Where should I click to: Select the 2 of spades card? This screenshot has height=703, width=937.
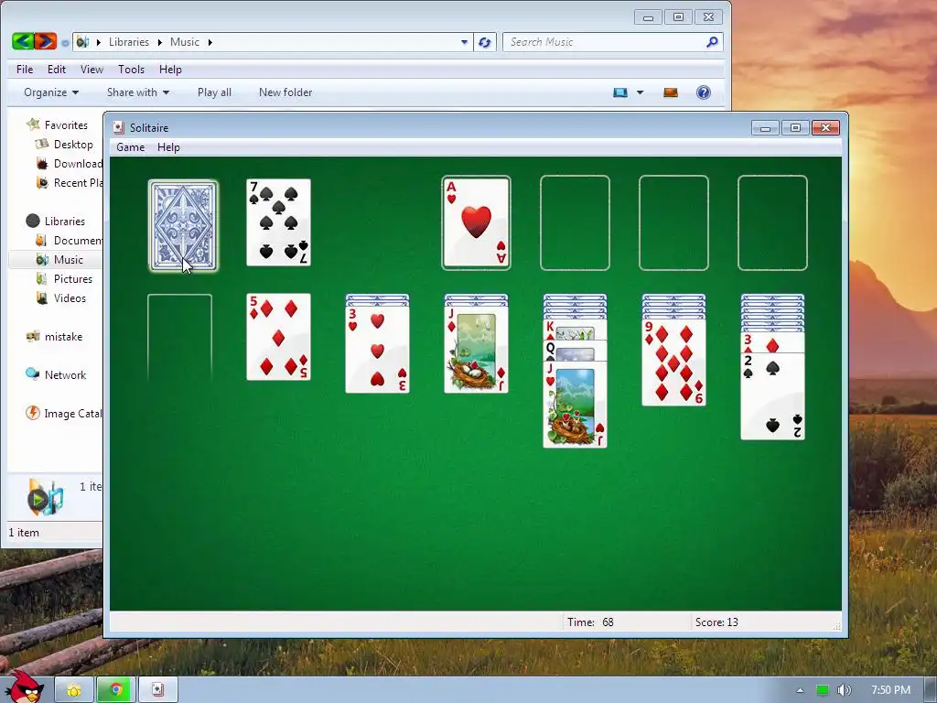(x=772, y=396)
